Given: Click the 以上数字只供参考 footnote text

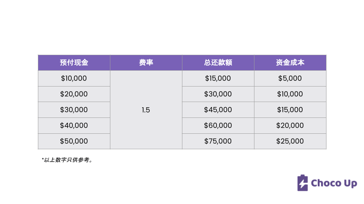Looking at the screenshot, I should 67,160.
